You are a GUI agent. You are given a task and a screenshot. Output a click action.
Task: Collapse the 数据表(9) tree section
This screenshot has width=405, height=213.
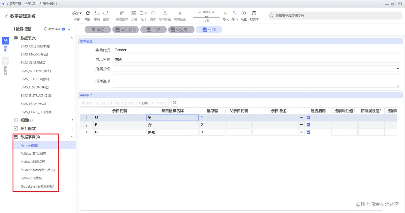[x=72, y=38]
